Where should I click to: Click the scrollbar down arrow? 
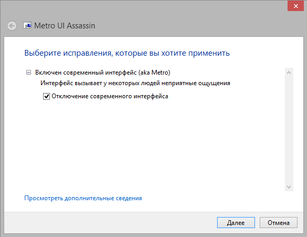tap(289, 187)
